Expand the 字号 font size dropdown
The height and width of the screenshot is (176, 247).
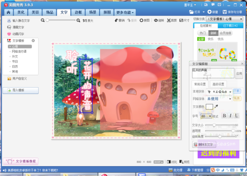(206, 116)
